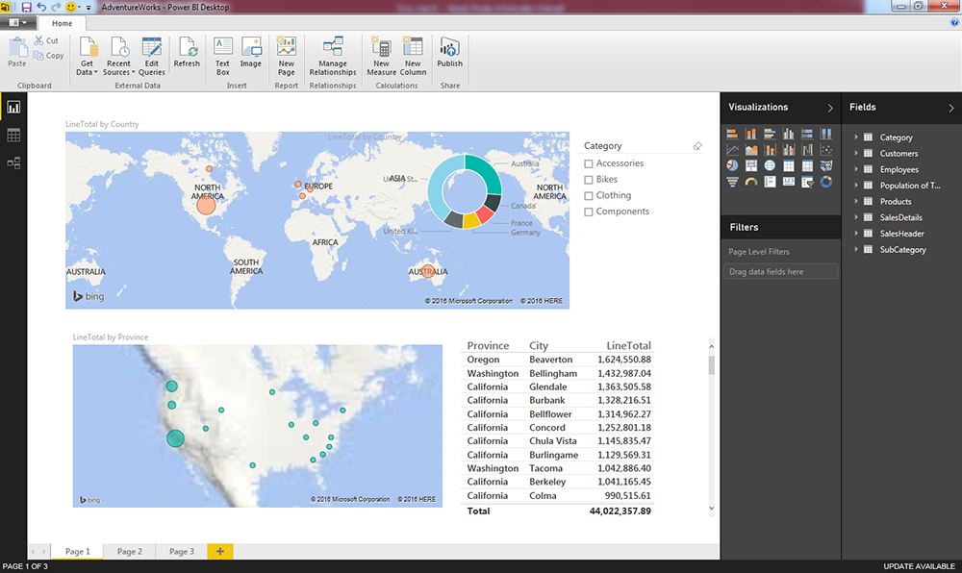The width and height of the screenshot is (962, 573).
Task: Click the Undo arrow in title bar
Action: [x=41, y=8]
